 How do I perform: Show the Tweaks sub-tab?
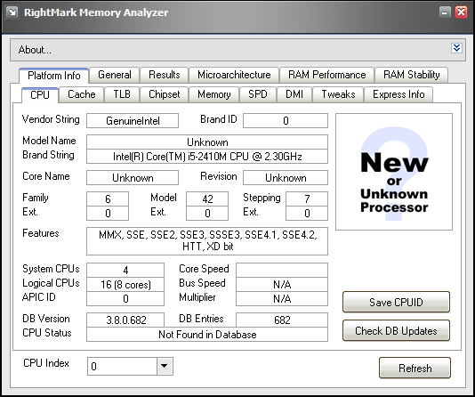coord(338,94)
